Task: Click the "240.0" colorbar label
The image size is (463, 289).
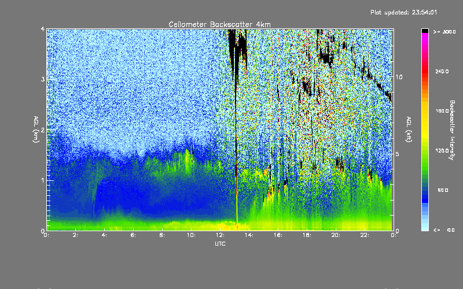Action: pos(442,71)
